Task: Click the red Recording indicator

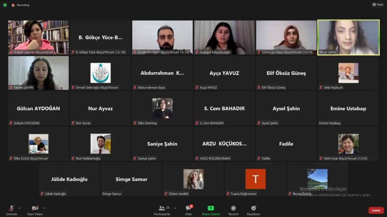Action: (21, 5)
